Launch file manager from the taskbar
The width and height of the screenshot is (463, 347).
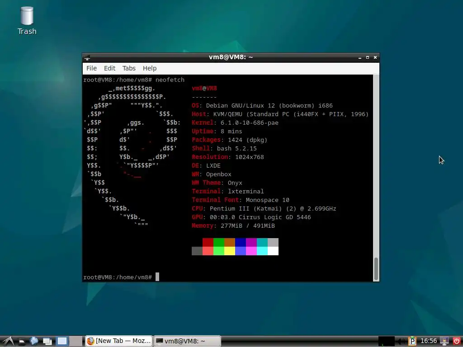[x=21, y=342]
